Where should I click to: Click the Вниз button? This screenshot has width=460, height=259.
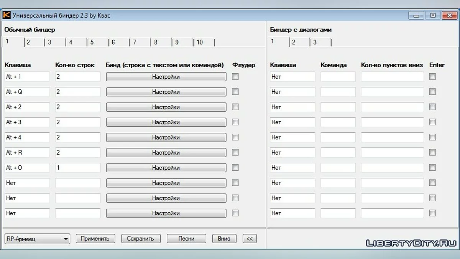(224, 239)
